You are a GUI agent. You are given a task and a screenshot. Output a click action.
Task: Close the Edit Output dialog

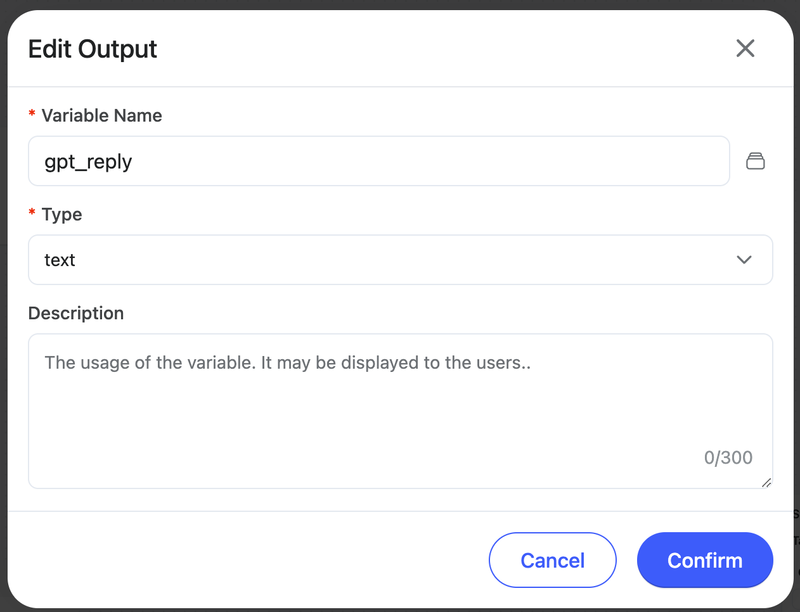tap(745, 48)
